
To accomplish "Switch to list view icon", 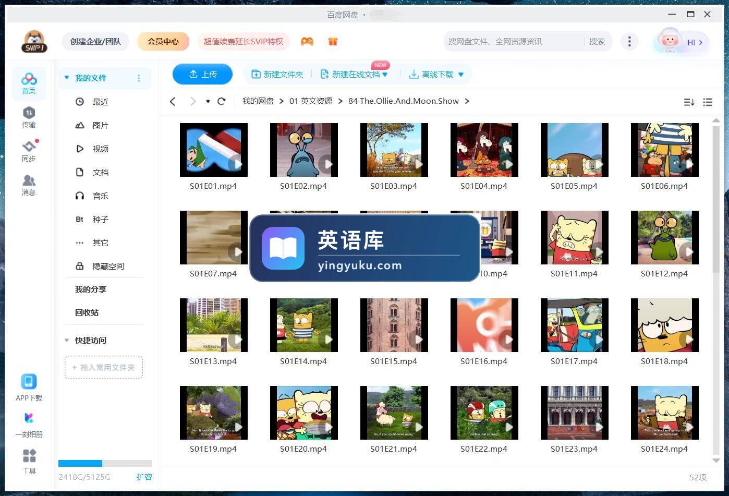I will 708,102.
